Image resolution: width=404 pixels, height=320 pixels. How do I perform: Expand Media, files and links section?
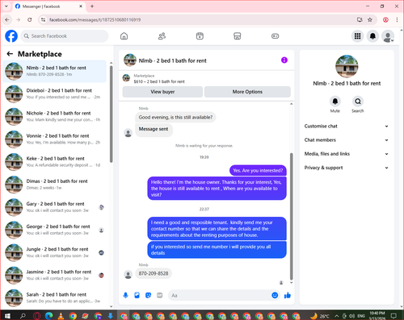coord(347,154)
